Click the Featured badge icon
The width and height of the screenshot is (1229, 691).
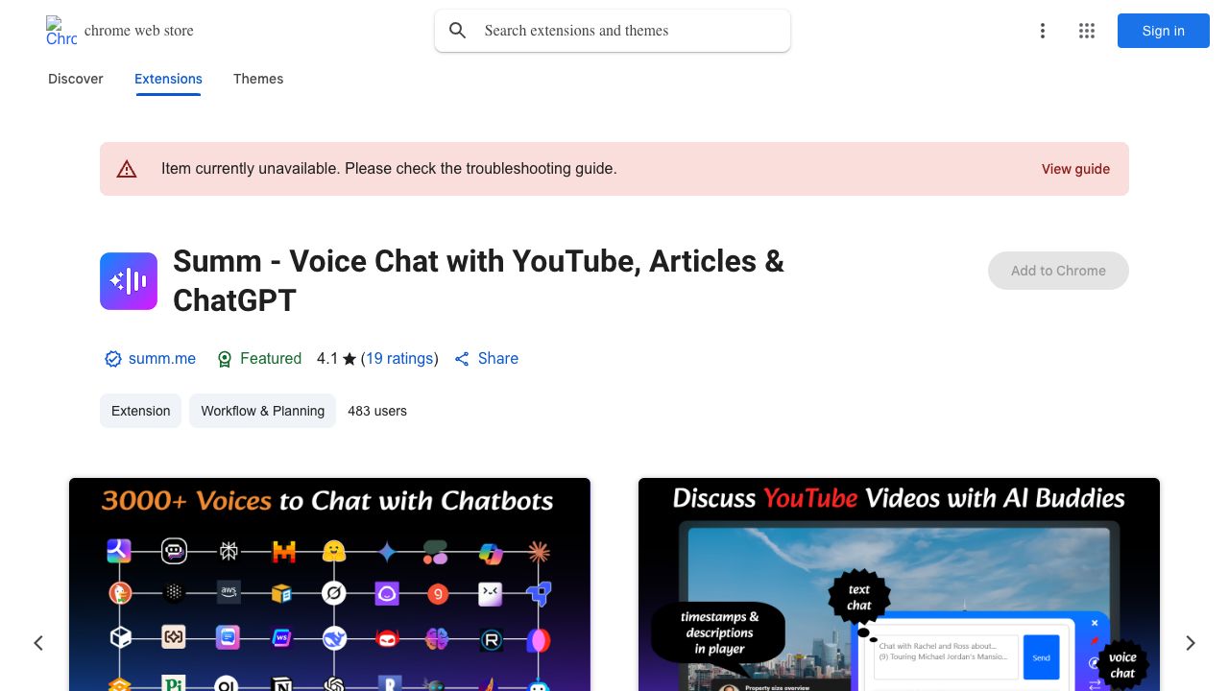225,359
